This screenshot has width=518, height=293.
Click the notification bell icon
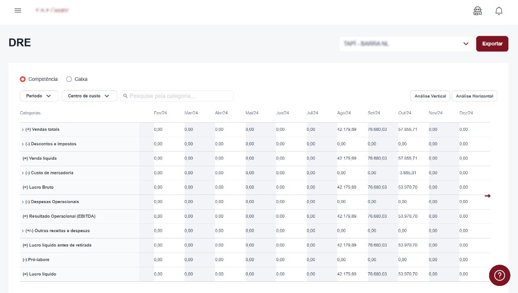tap(499, 11)
